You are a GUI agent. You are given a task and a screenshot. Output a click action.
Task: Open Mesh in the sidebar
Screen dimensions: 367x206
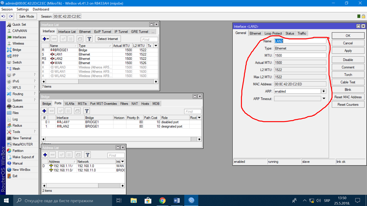pos(16,69)
